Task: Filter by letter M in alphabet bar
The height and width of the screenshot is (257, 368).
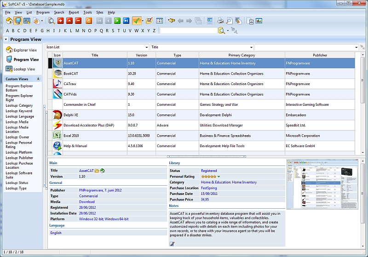Action: (x=77, y=31)
